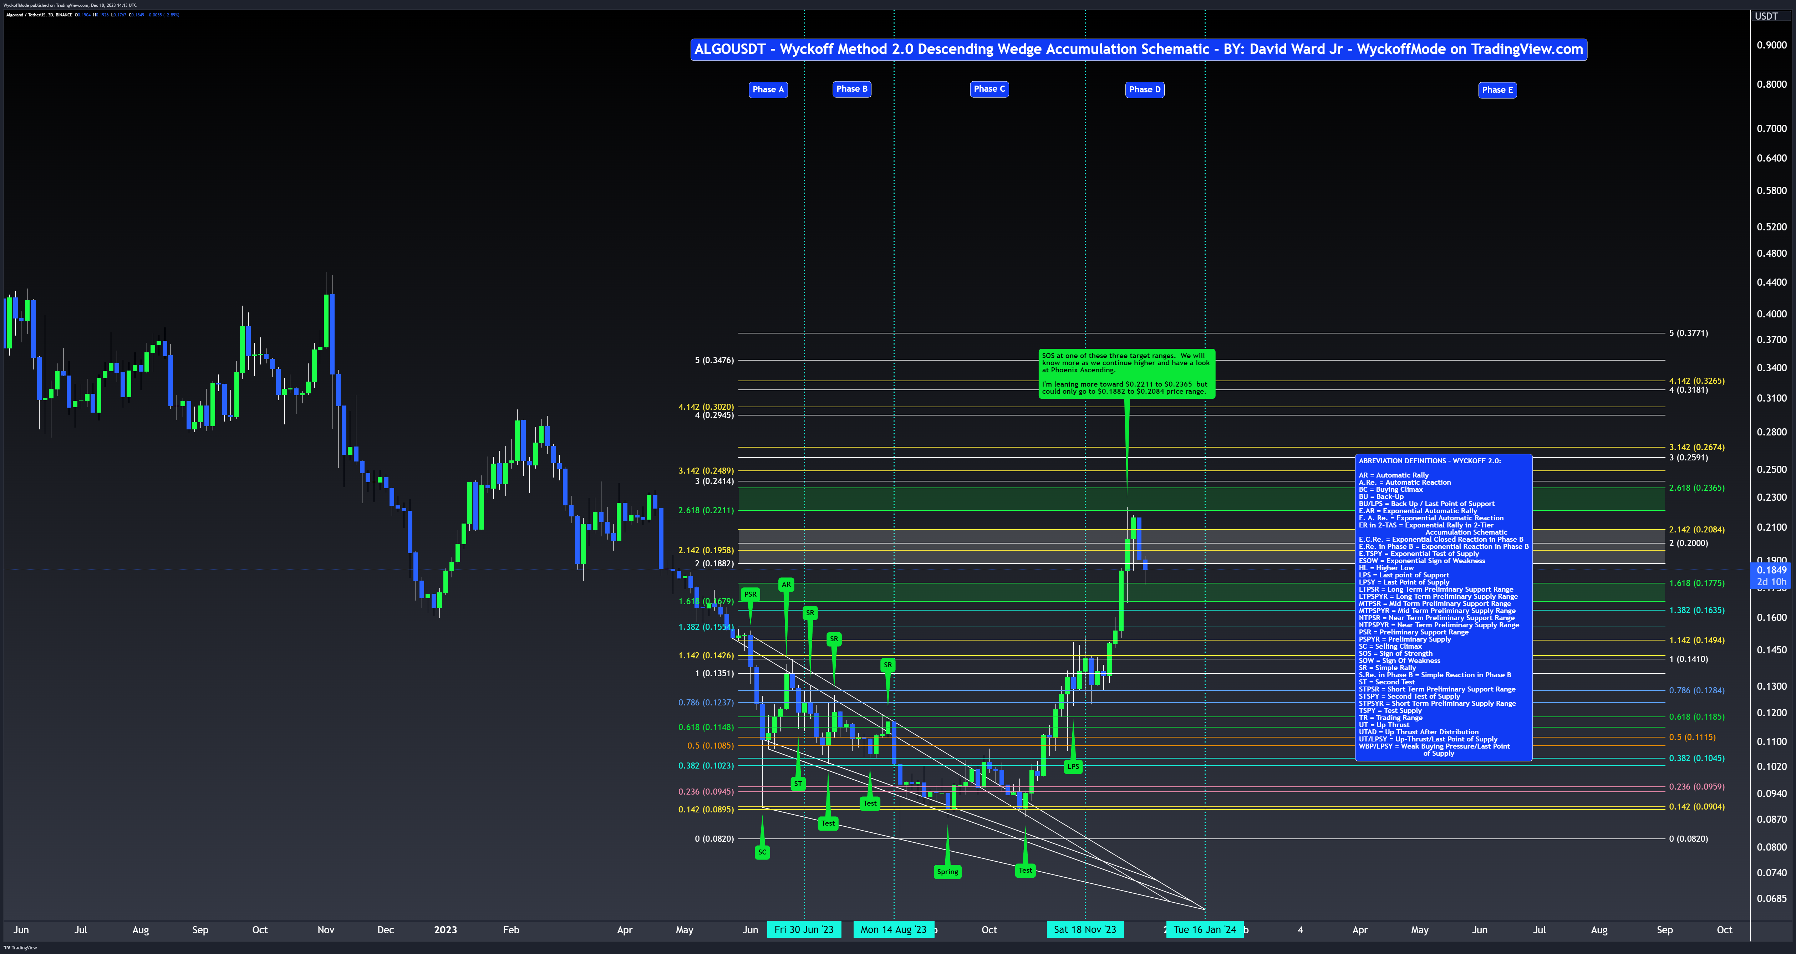
Task: Click the Fib level label '0.236 (0.0945)'
Action: click(x=706, y=792)
